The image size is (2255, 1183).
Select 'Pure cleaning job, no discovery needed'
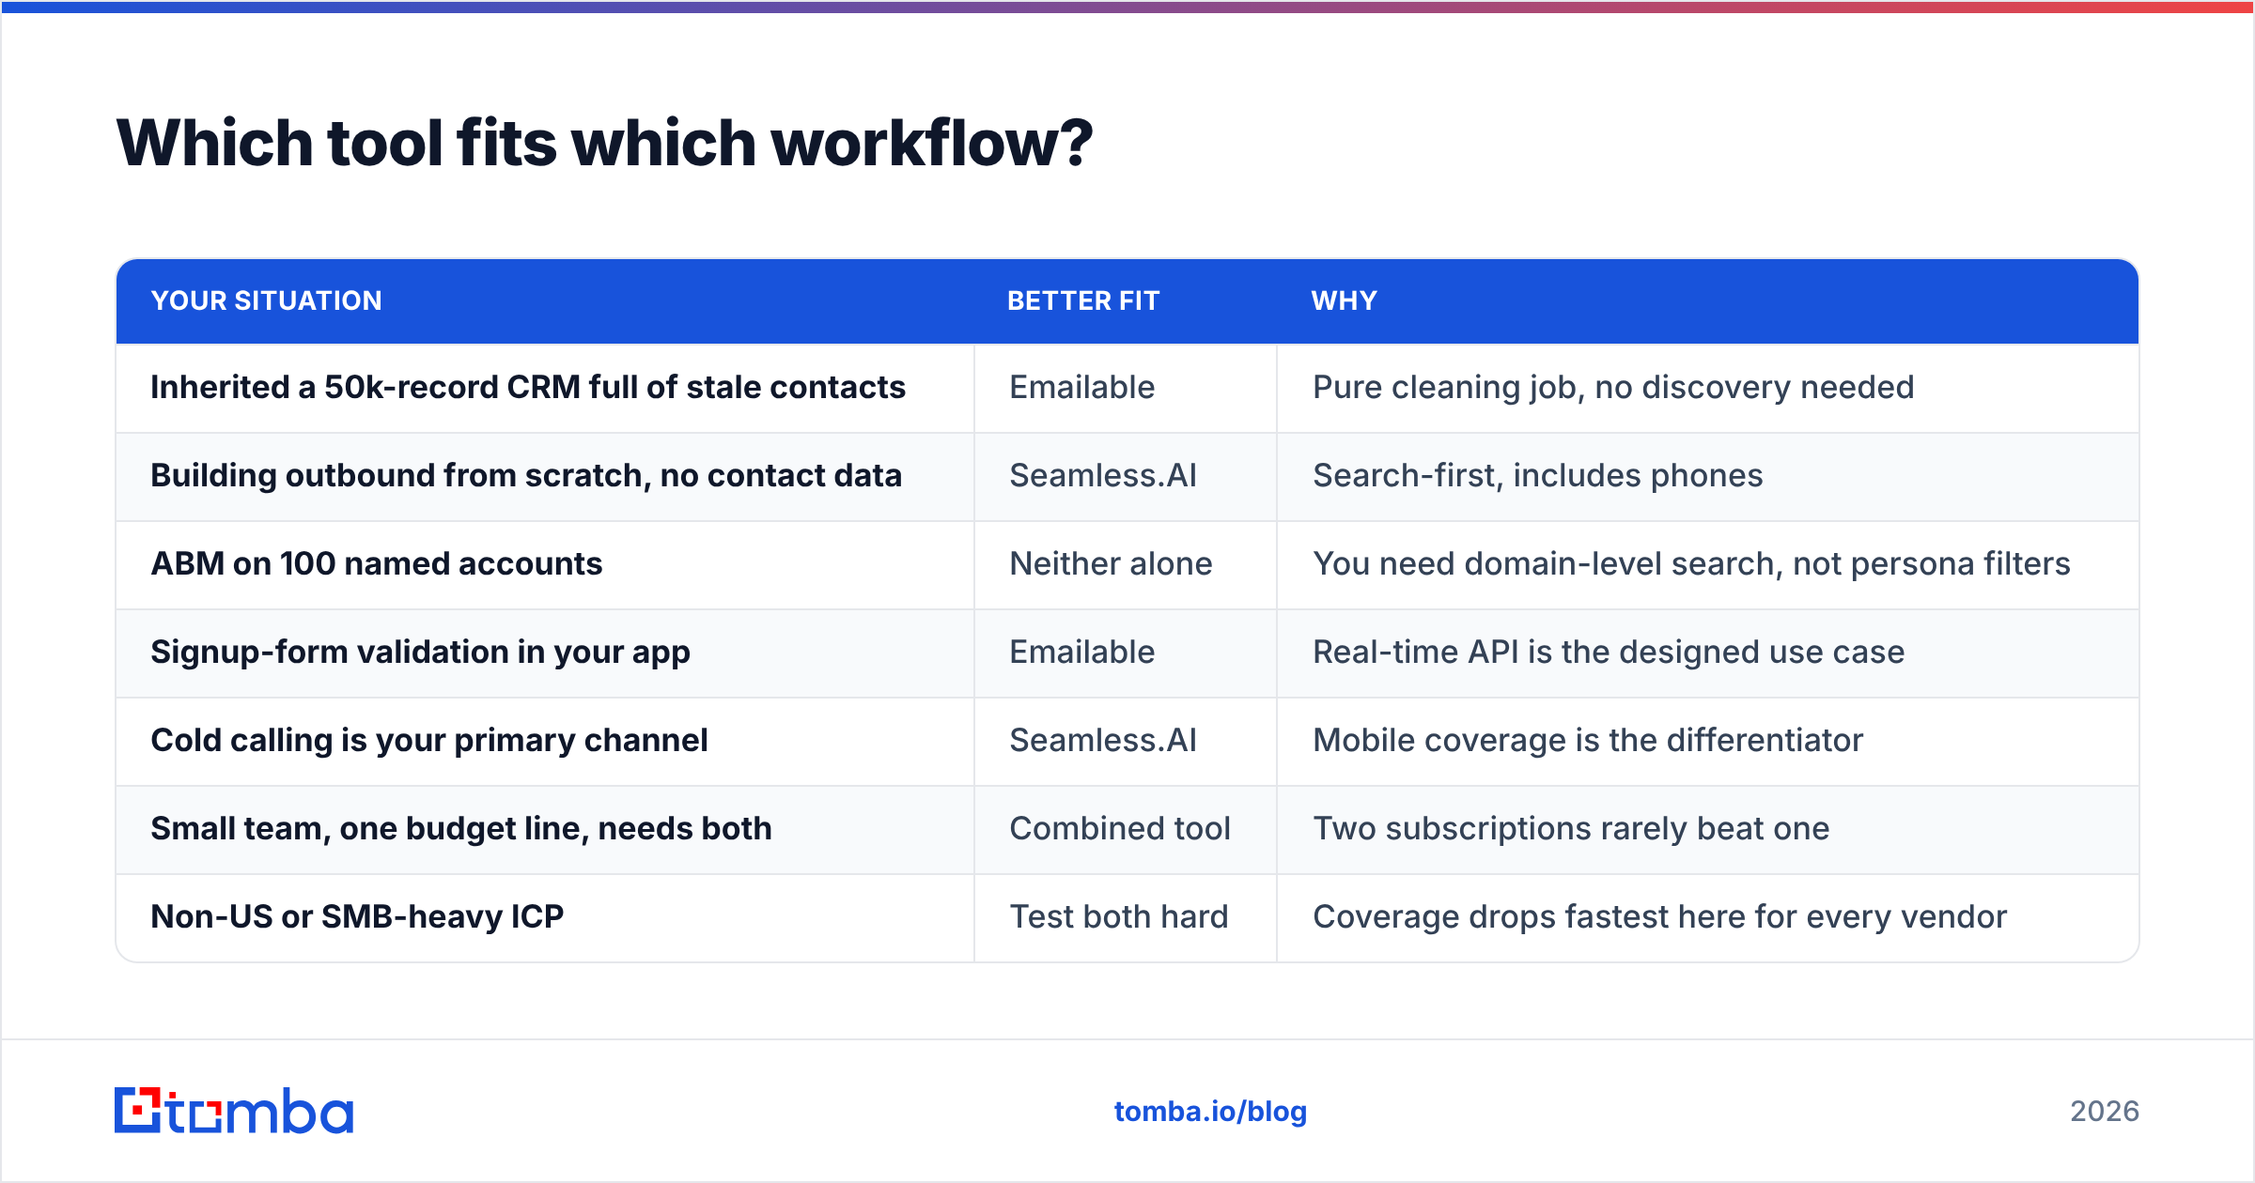(x=1613, y=388)
